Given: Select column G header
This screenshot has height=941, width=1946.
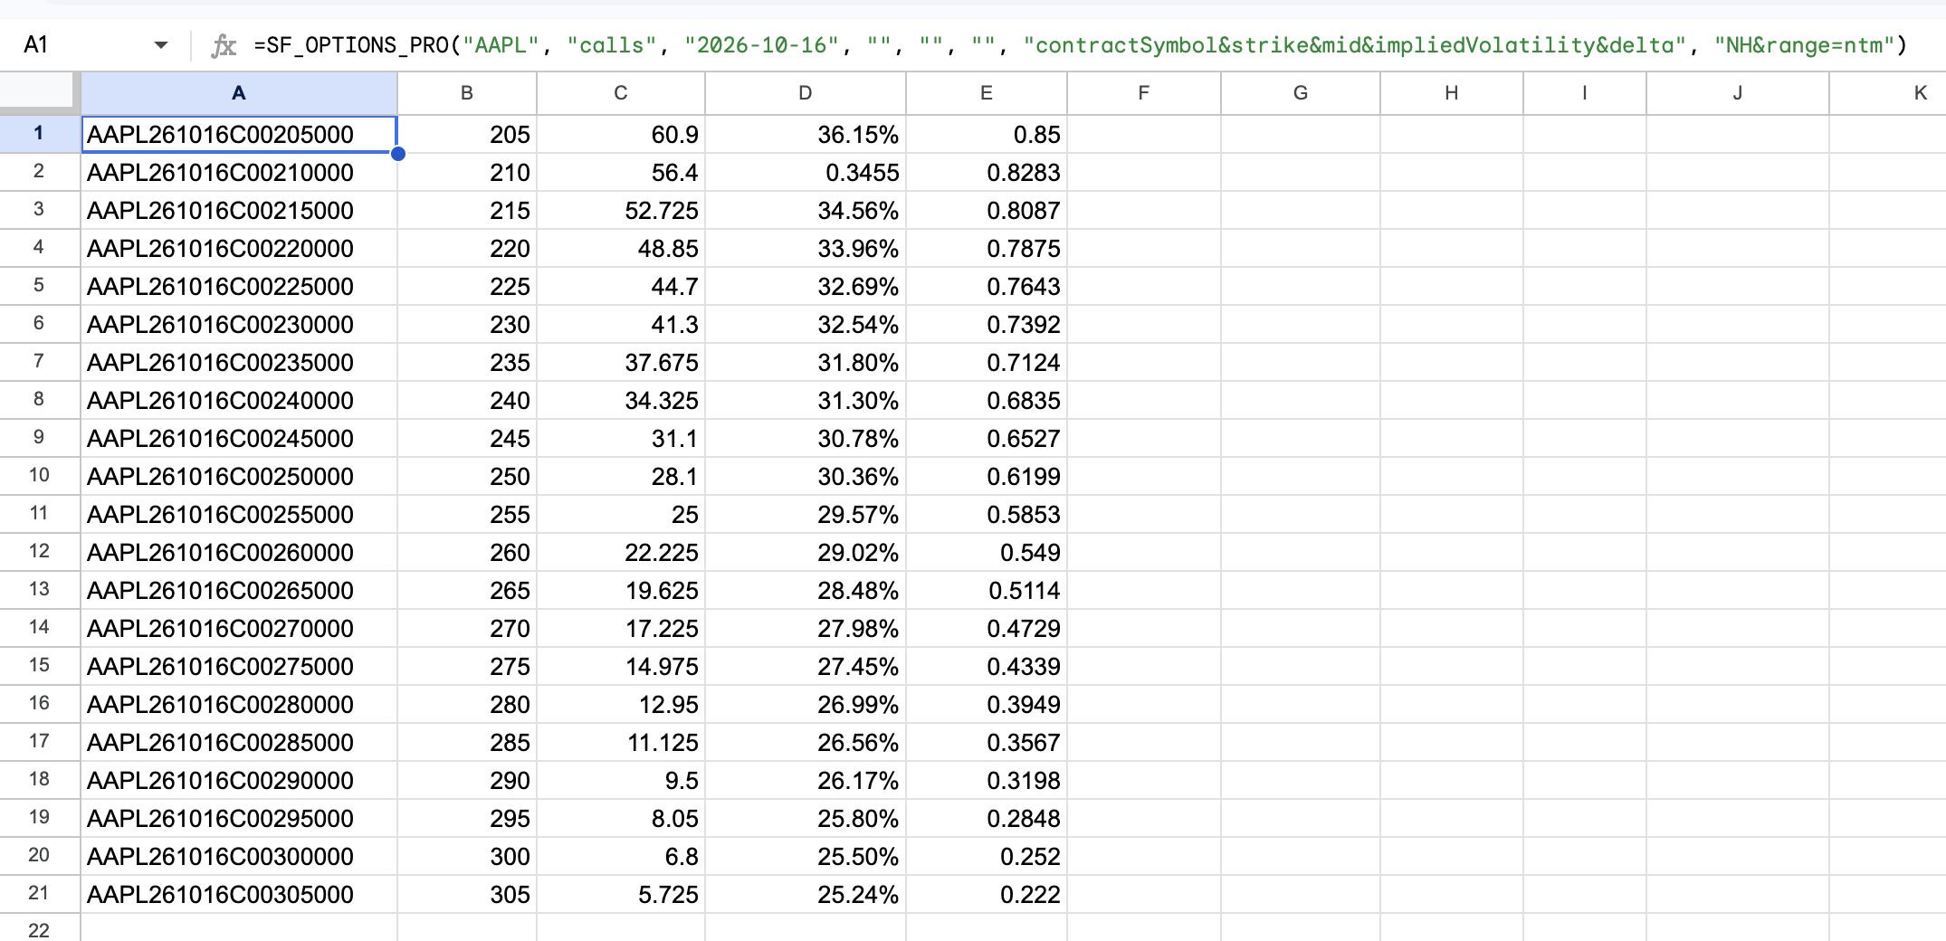Looking at the screenshot, I should tap(1301, 92).
